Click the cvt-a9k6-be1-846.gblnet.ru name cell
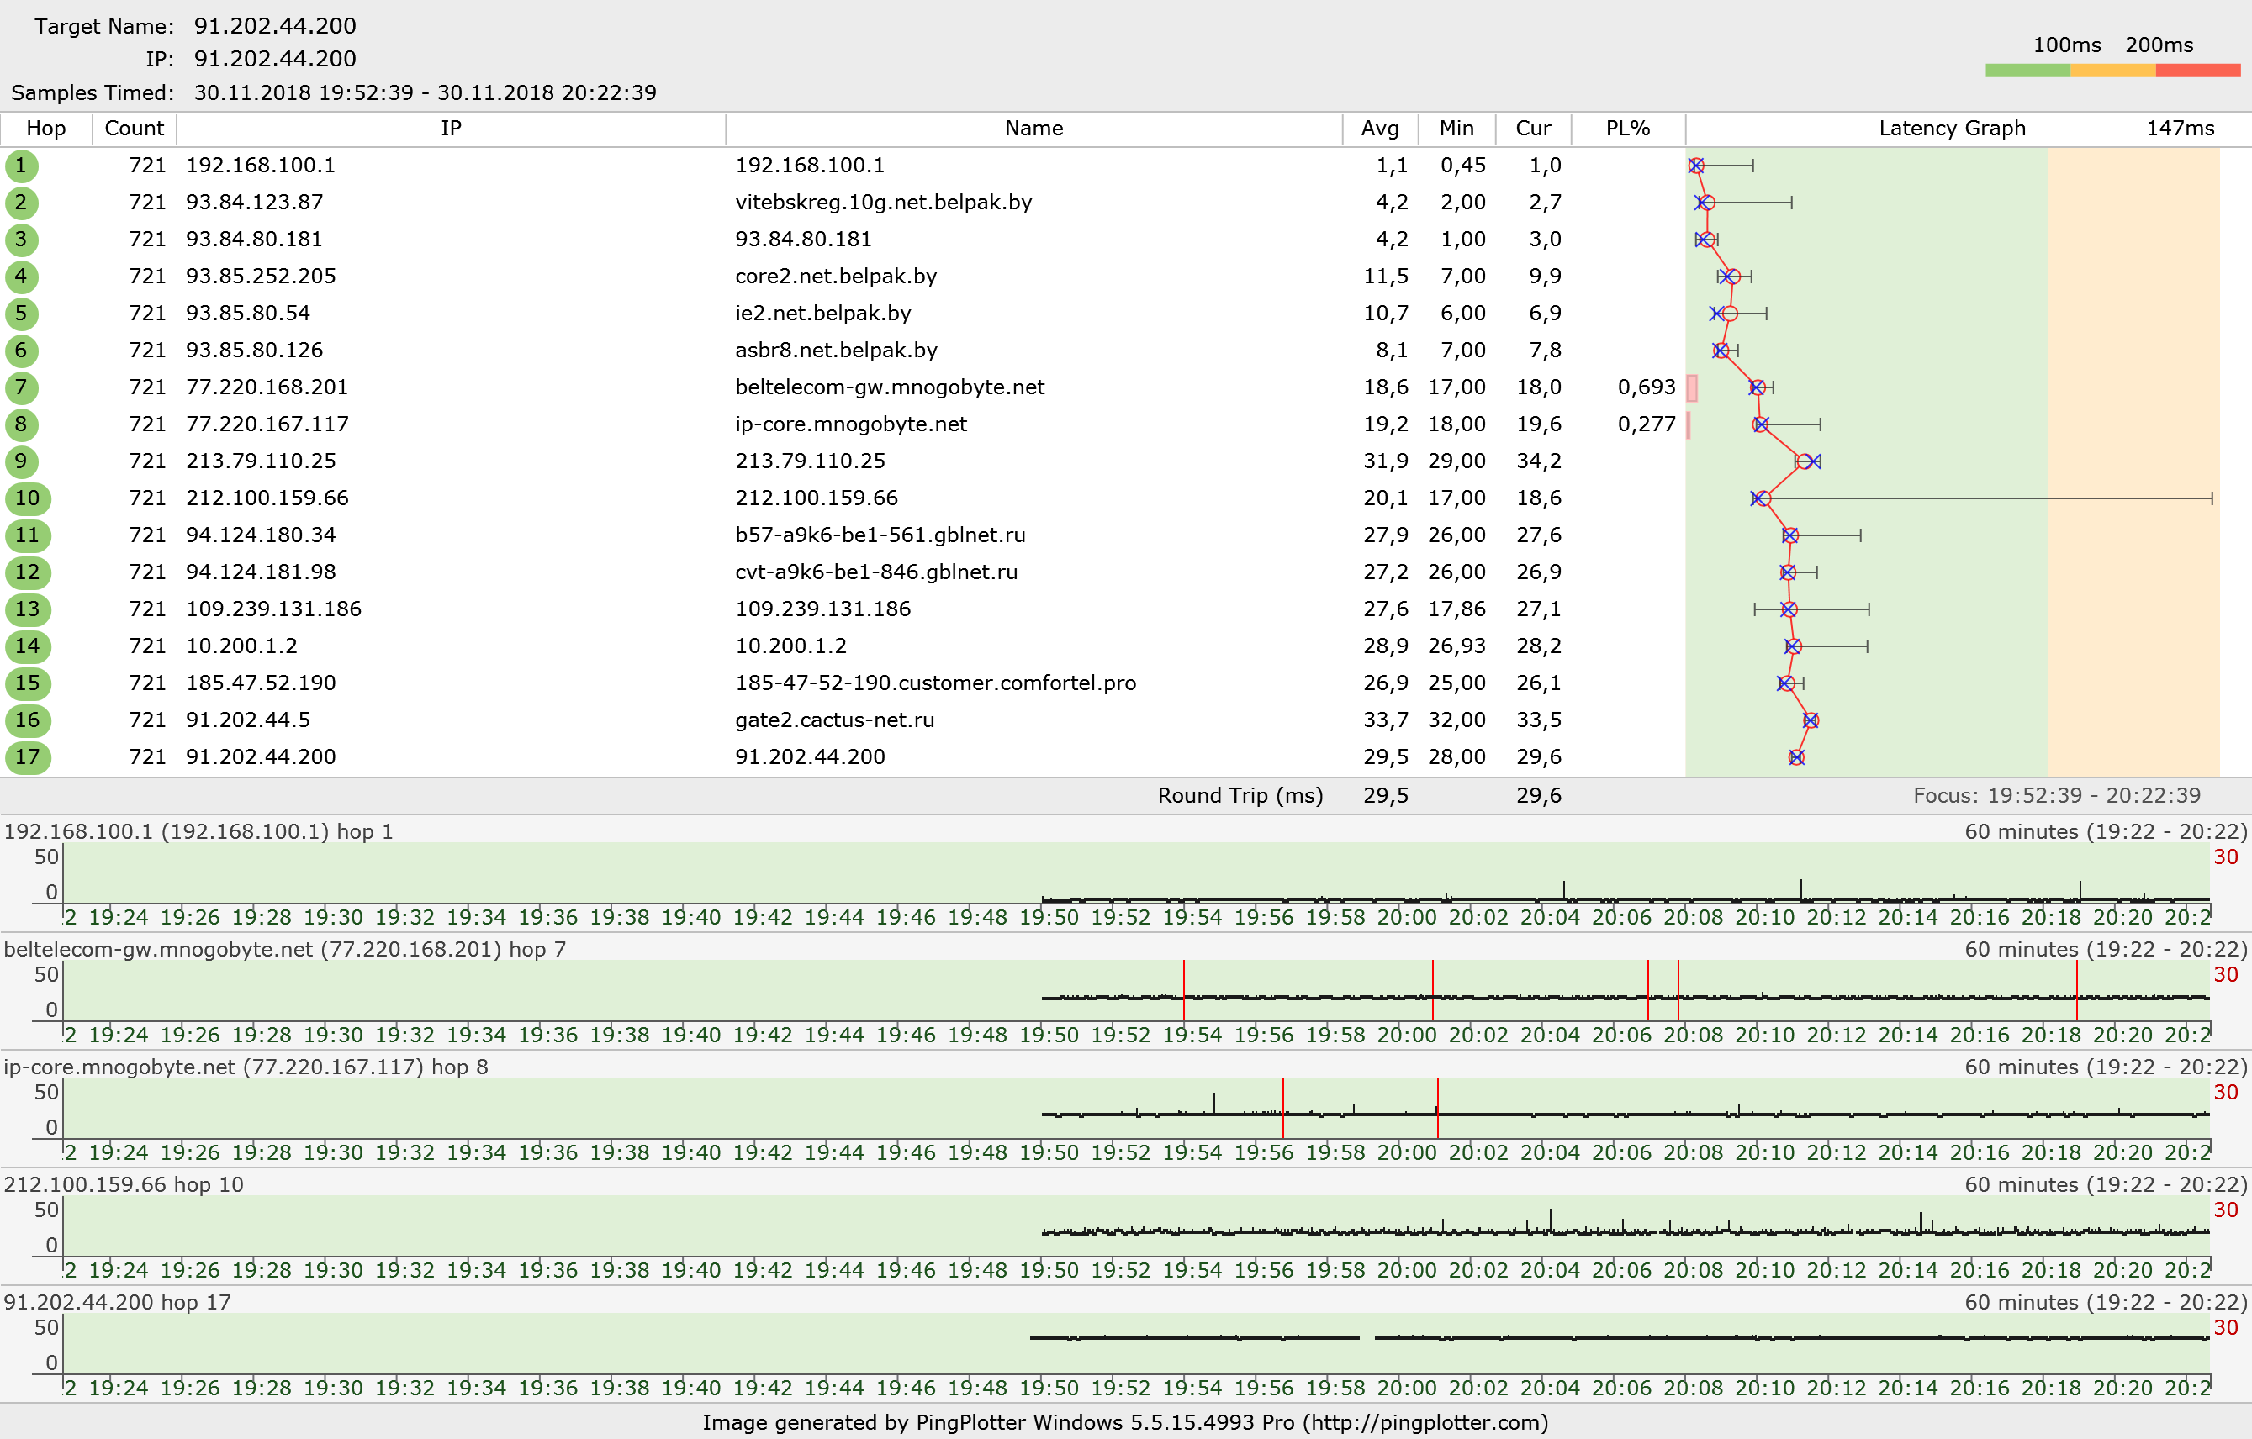This screenshot has width=2252, height=1439. tap(876, 572)
